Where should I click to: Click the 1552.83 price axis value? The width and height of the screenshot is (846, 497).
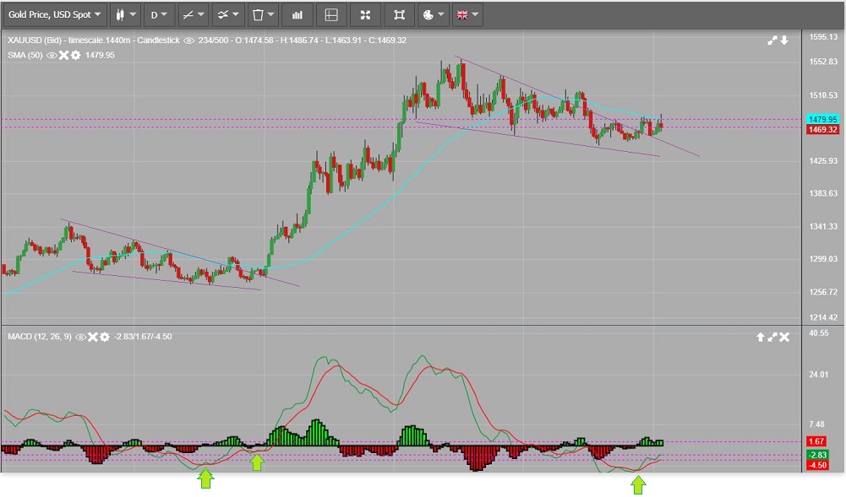pos(823,62)
